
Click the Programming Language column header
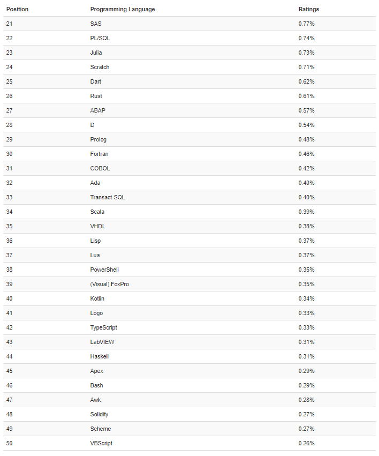[x=123, y=9]
